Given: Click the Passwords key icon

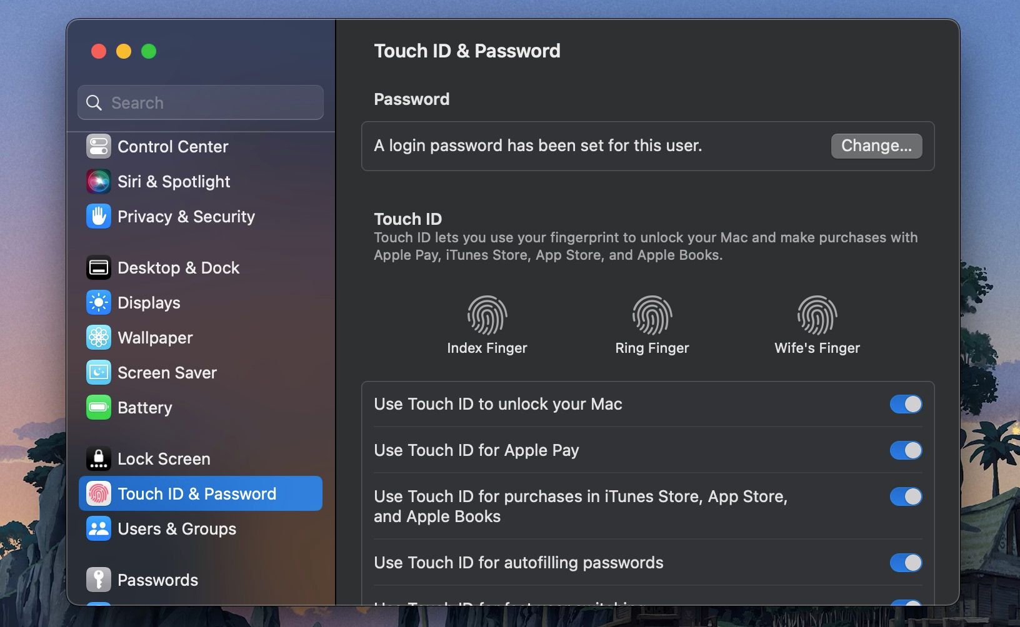Looking at the screenshot, I should pos(98,580).
